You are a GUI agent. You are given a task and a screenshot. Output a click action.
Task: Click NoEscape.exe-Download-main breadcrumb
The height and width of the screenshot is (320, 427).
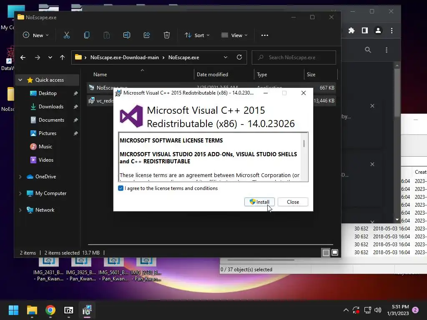click(x=124, y=57)
